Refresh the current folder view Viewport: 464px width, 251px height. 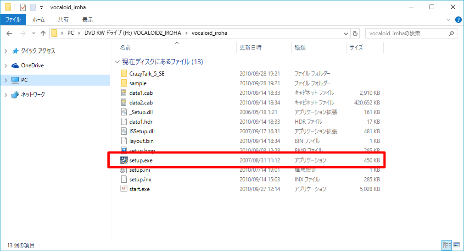tap(355, 33)
